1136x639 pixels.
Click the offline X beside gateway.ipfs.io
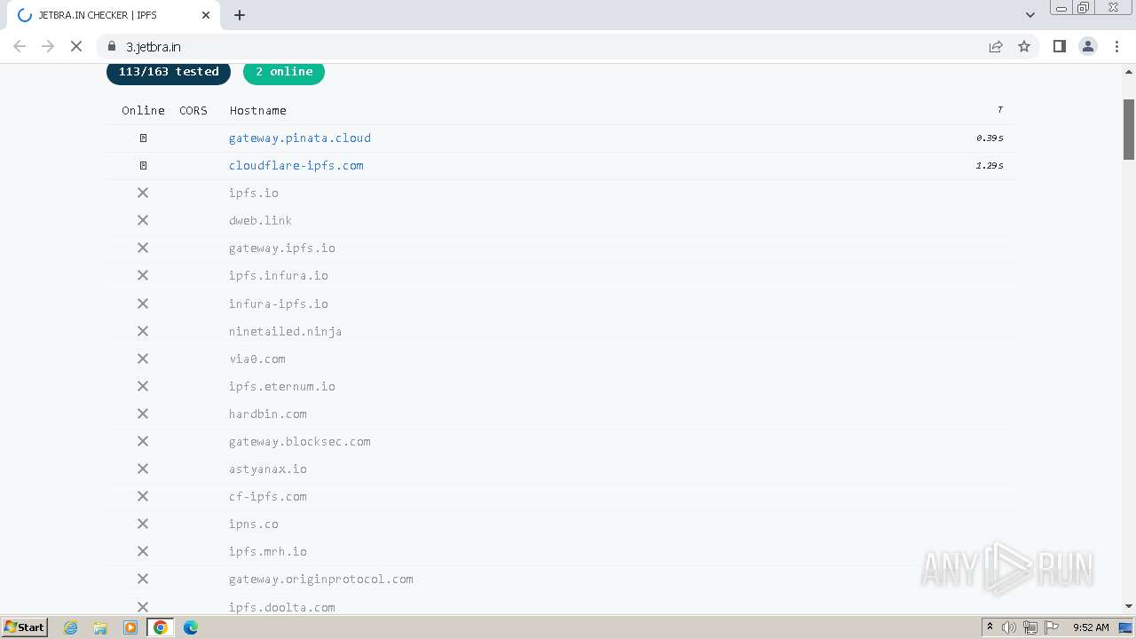pyautogui.click(x=143, y=248)
